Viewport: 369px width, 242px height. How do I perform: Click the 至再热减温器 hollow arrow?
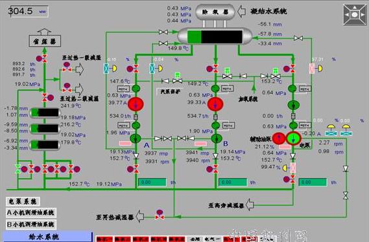(x=140, y=216)
